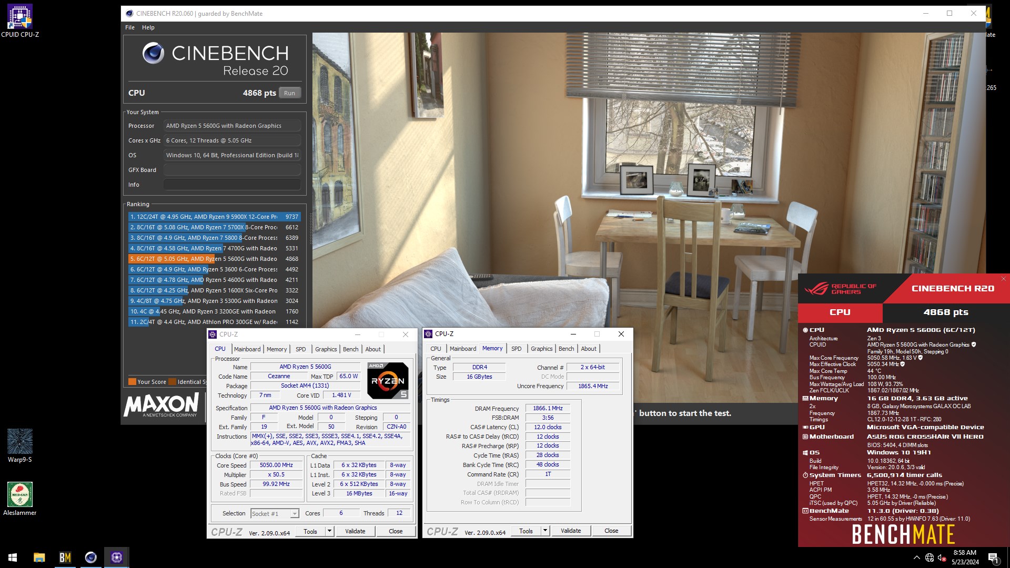Viewport: 1010px width, 568px height.
Task: Open File Explorer from the taskbar
Action: (39, 557)
